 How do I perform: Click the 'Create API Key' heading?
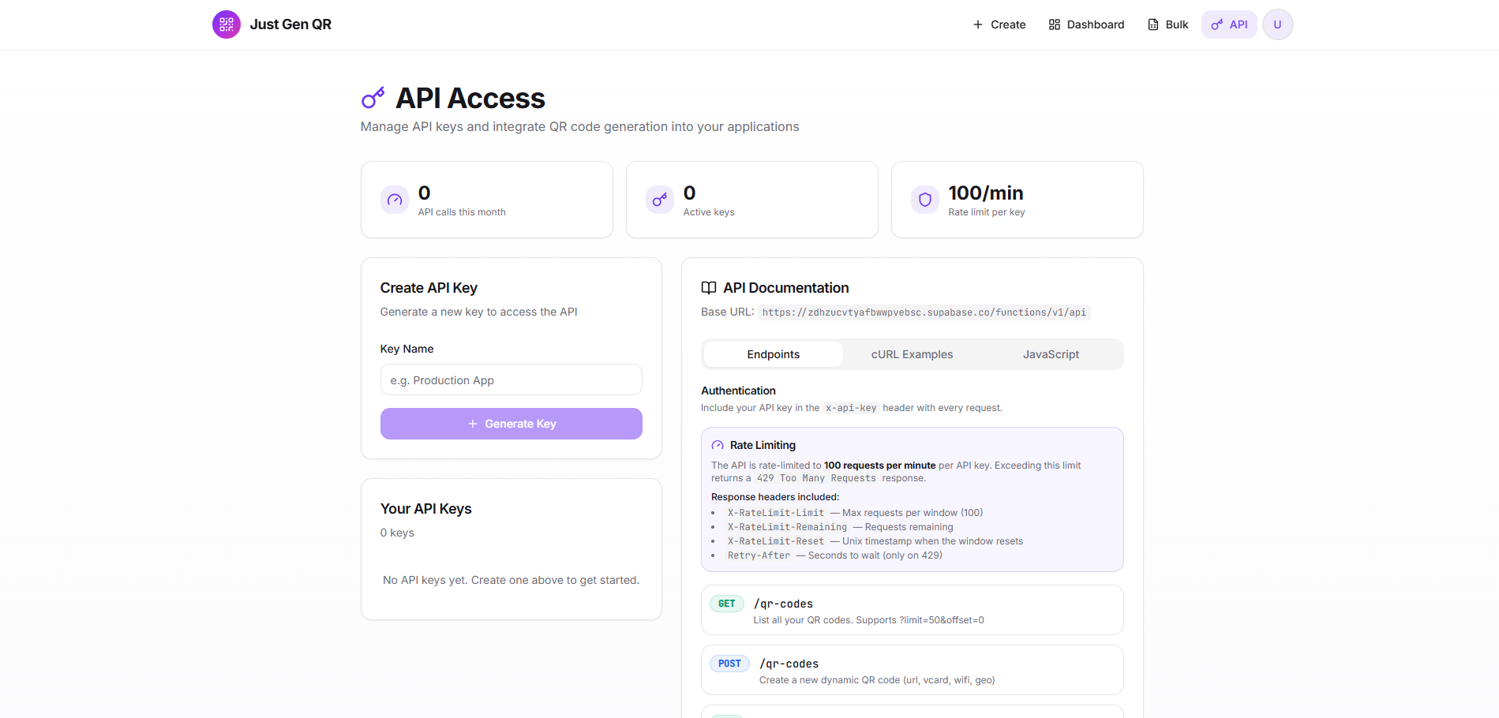(x=429, y=288)
